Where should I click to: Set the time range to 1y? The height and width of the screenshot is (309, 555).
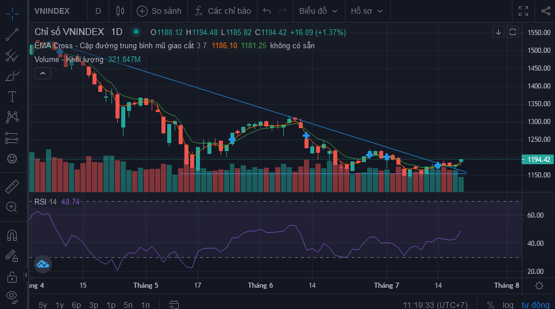[x=59, y=304]
